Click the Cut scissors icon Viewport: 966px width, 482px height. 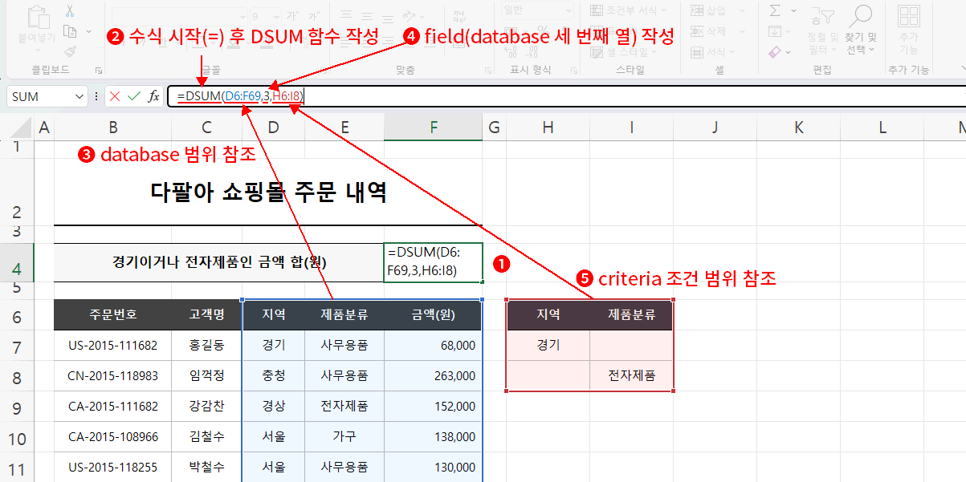click(70, 11)
